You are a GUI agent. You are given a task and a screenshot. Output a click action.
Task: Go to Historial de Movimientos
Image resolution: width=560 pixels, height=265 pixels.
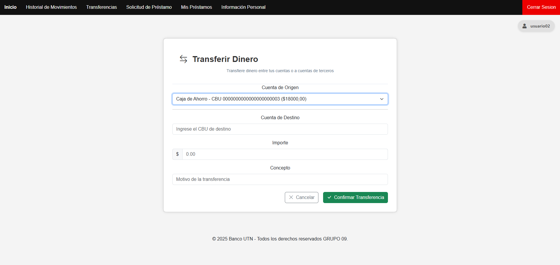pos(51,7)
